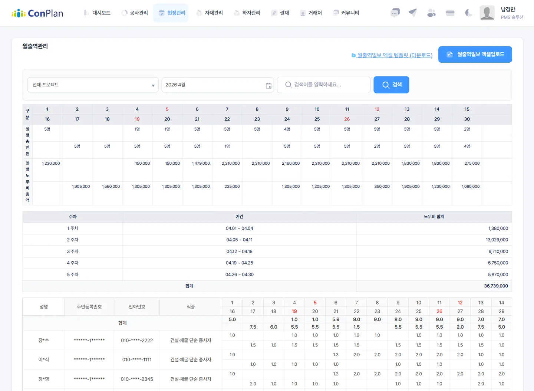The height and width of the screenshot is (391, 534).
Task: Click the ConPlan logo
Action: point(37,13)
